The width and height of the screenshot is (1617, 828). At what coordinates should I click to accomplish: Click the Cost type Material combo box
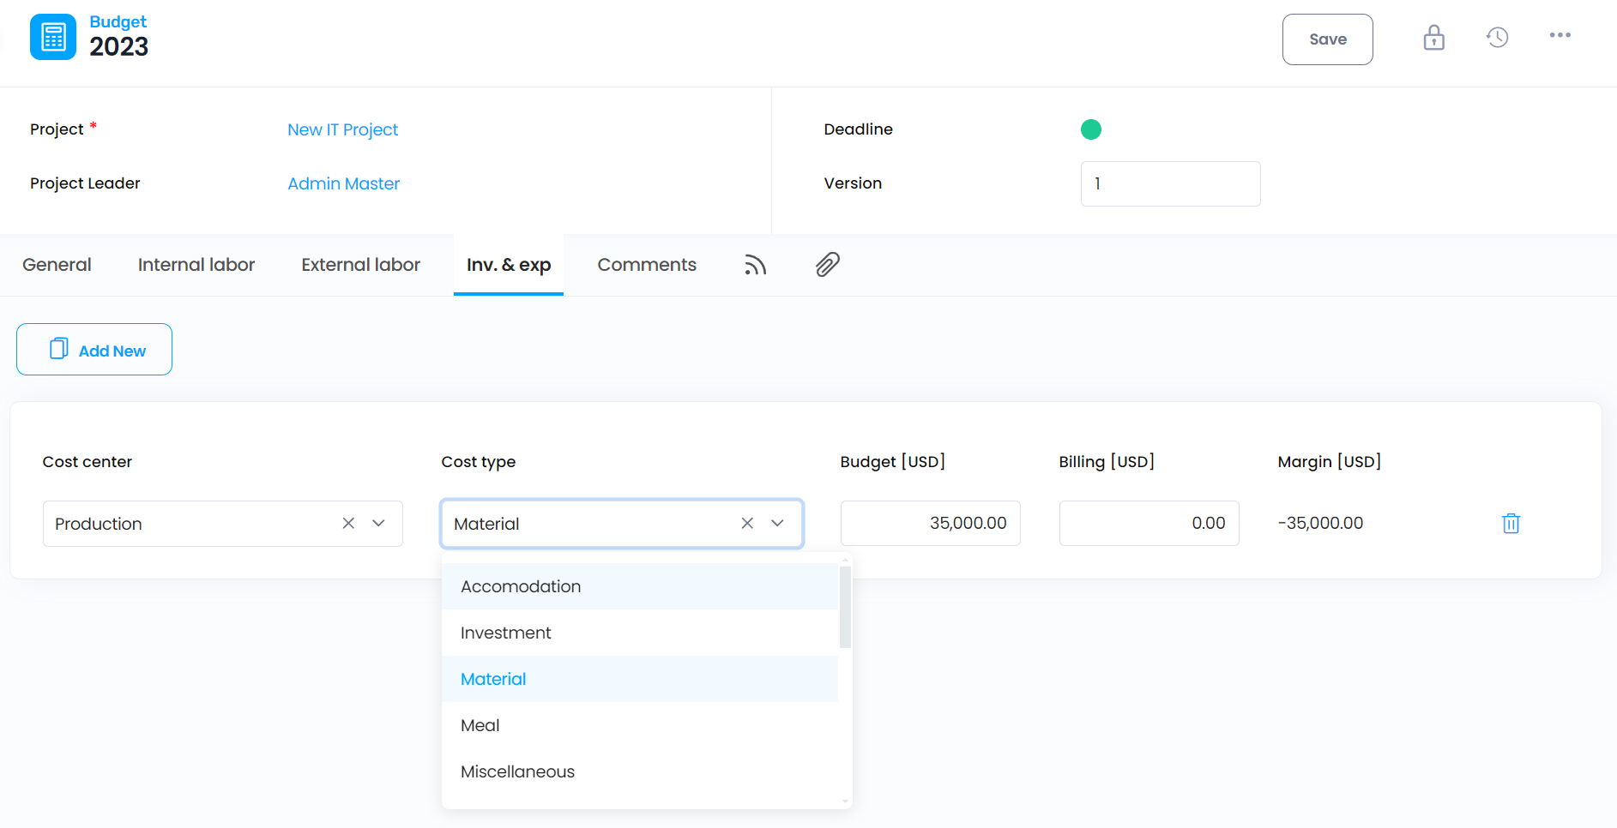click(x=622, y=524)
